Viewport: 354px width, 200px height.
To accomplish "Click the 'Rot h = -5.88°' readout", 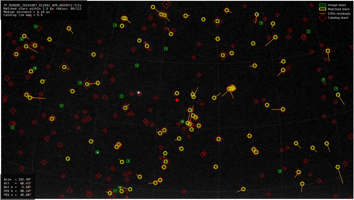I will 17,187.
